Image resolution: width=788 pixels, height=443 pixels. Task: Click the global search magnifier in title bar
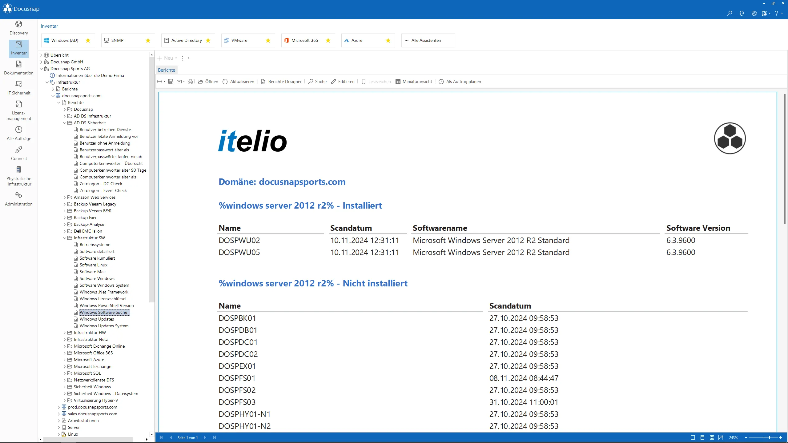(729, 13)
